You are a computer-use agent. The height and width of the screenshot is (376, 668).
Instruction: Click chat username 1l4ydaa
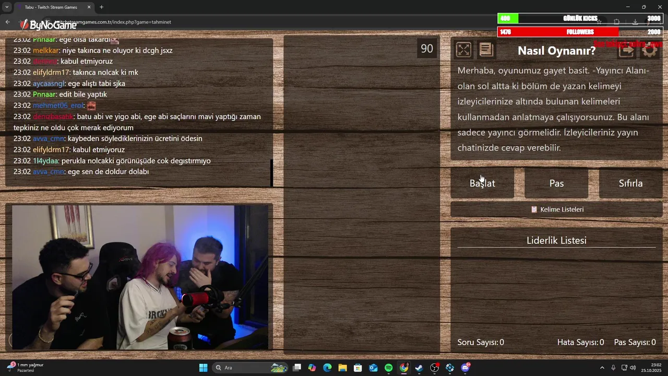46,161
